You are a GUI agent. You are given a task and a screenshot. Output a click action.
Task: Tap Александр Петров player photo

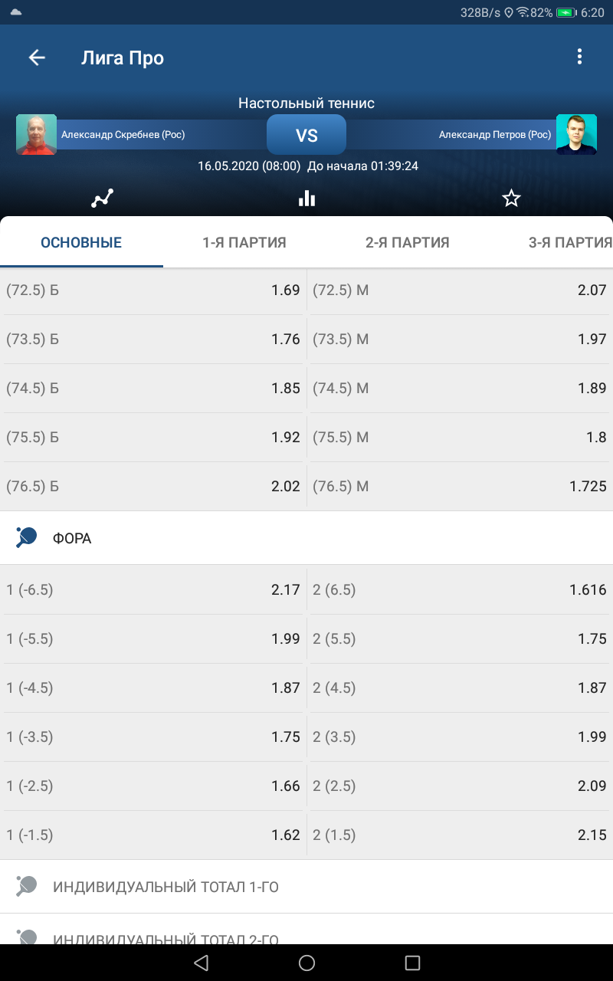click(x=576, y=135)
